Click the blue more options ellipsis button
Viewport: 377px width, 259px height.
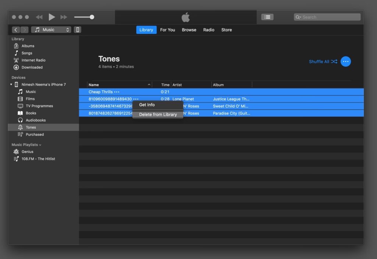(x=345, y=62)
